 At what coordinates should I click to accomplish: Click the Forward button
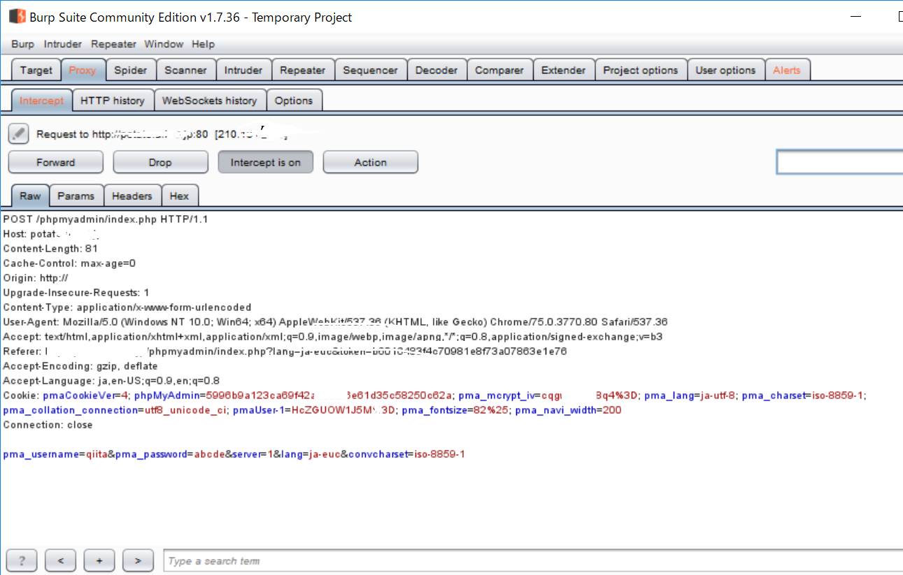click(55, 162)
